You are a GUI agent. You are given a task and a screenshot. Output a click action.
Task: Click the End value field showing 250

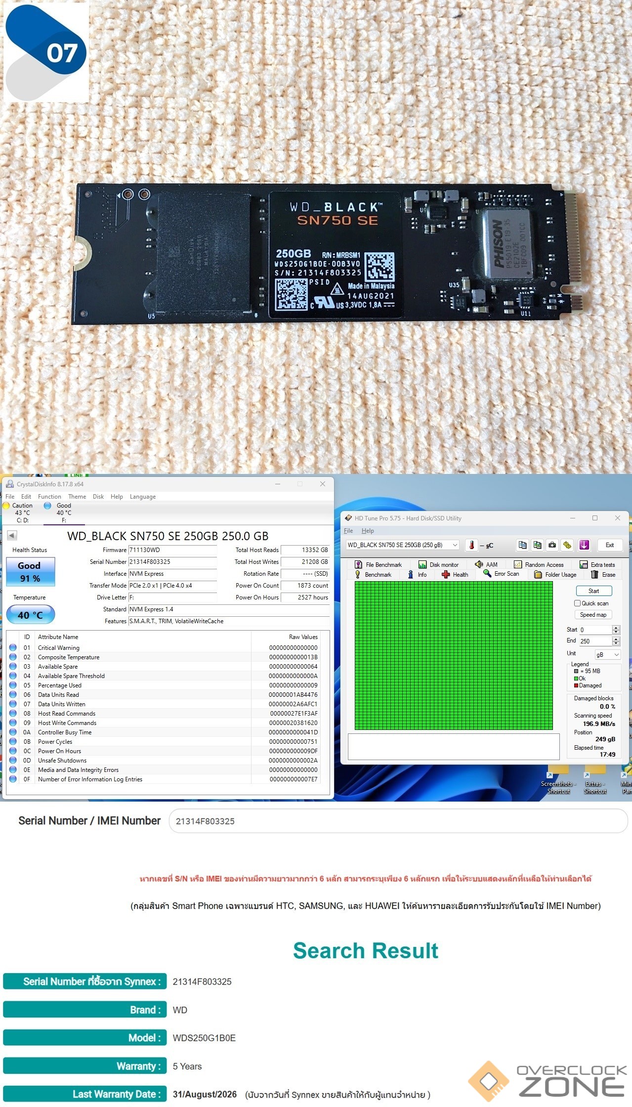click(595, 641)
